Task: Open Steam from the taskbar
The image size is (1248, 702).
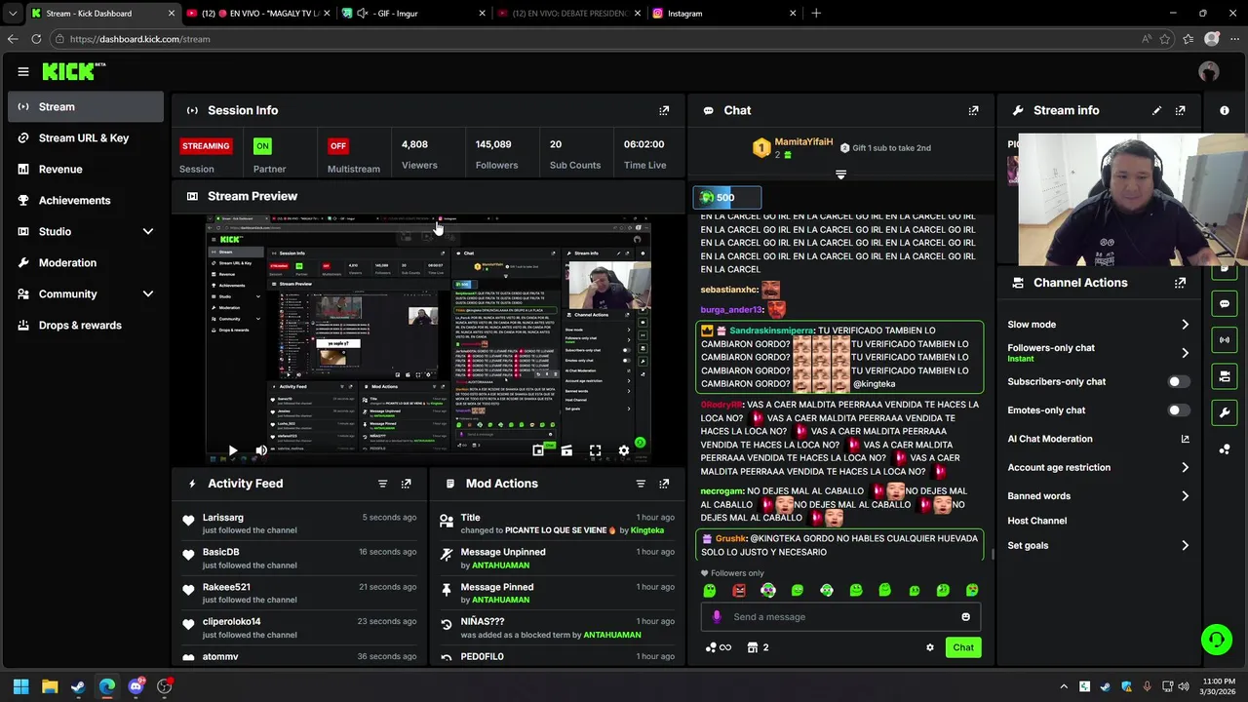Action: pos(78,686)
